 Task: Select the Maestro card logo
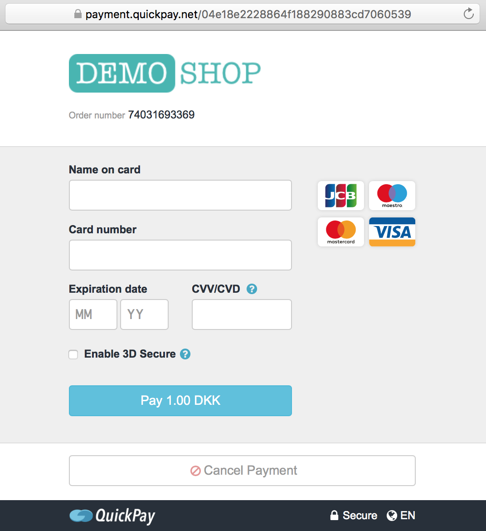click(392, 196)
